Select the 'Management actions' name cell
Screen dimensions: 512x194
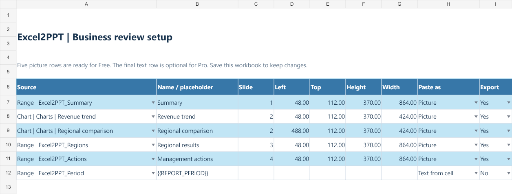(x=197, y=159)
